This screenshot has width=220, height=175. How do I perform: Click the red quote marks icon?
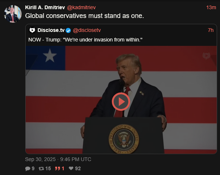click(58, 168)
